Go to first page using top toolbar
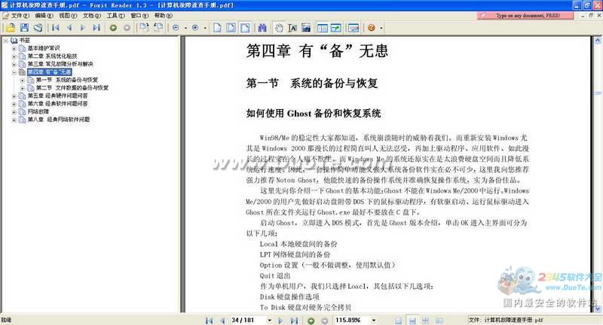 (x=56, y=28)
